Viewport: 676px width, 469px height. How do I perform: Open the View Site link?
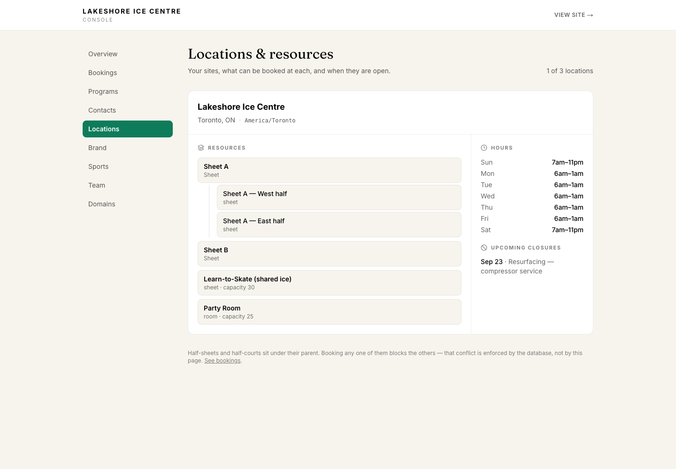tap(574, 15)
